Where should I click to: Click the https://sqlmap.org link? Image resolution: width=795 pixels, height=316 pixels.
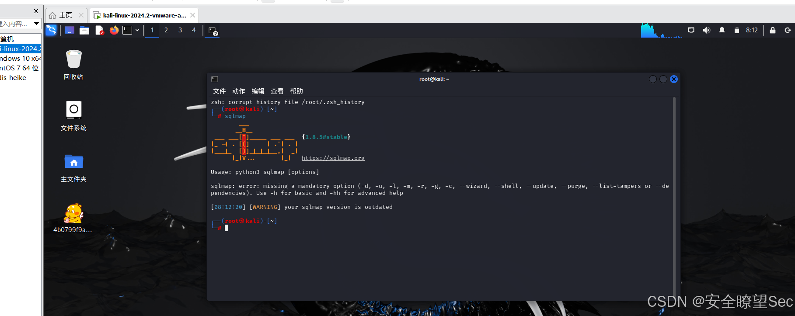[333, 158]
